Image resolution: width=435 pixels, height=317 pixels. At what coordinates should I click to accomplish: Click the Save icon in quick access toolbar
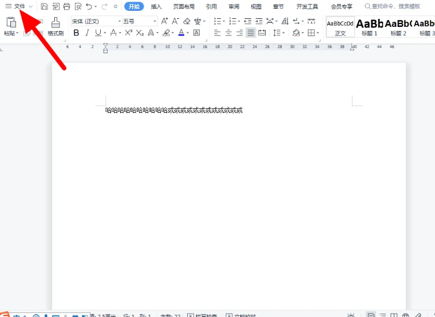pos(44,6)
